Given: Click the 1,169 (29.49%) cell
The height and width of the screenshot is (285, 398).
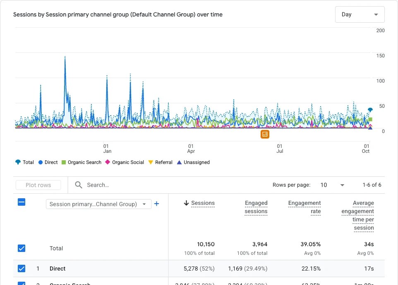Looking at the screenshot, I should coord(248,268).
